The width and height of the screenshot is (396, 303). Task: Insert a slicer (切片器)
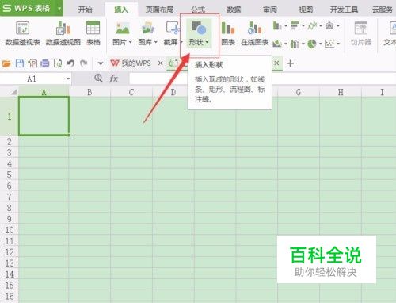[x=361, y=33]
